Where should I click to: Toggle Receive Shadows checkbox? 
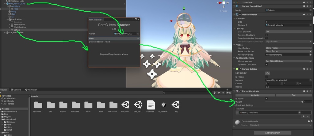click(x=266, y=35)
